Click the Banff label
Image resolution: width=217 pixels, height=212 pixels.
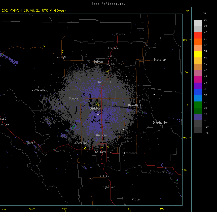31,143
